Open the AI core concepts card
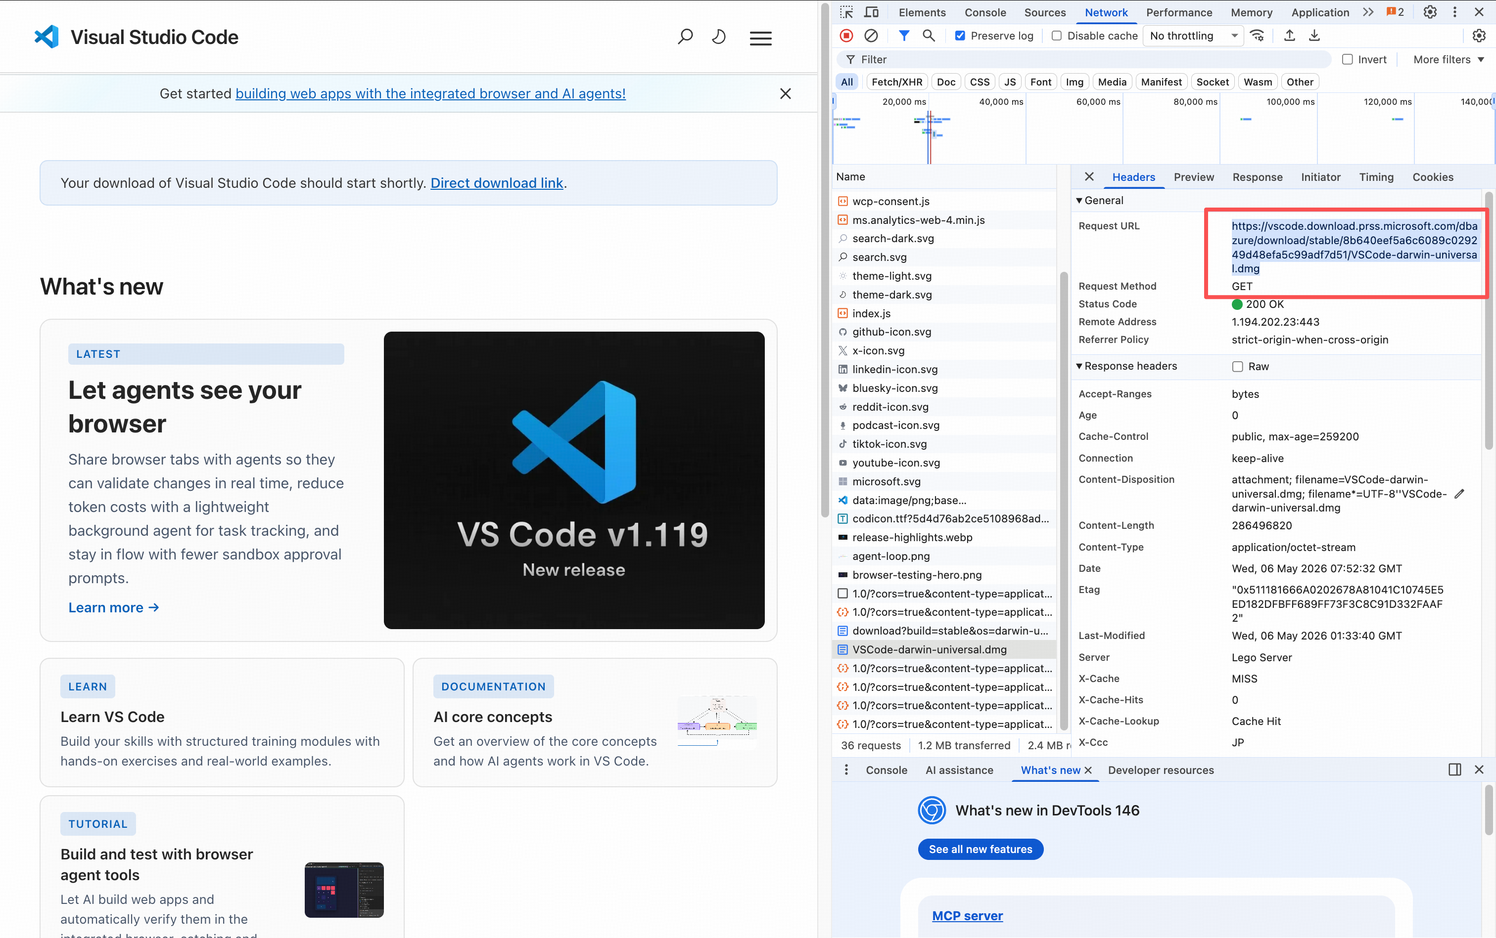The height and width of the screenshot is (938, 1496). pos(594,723)
